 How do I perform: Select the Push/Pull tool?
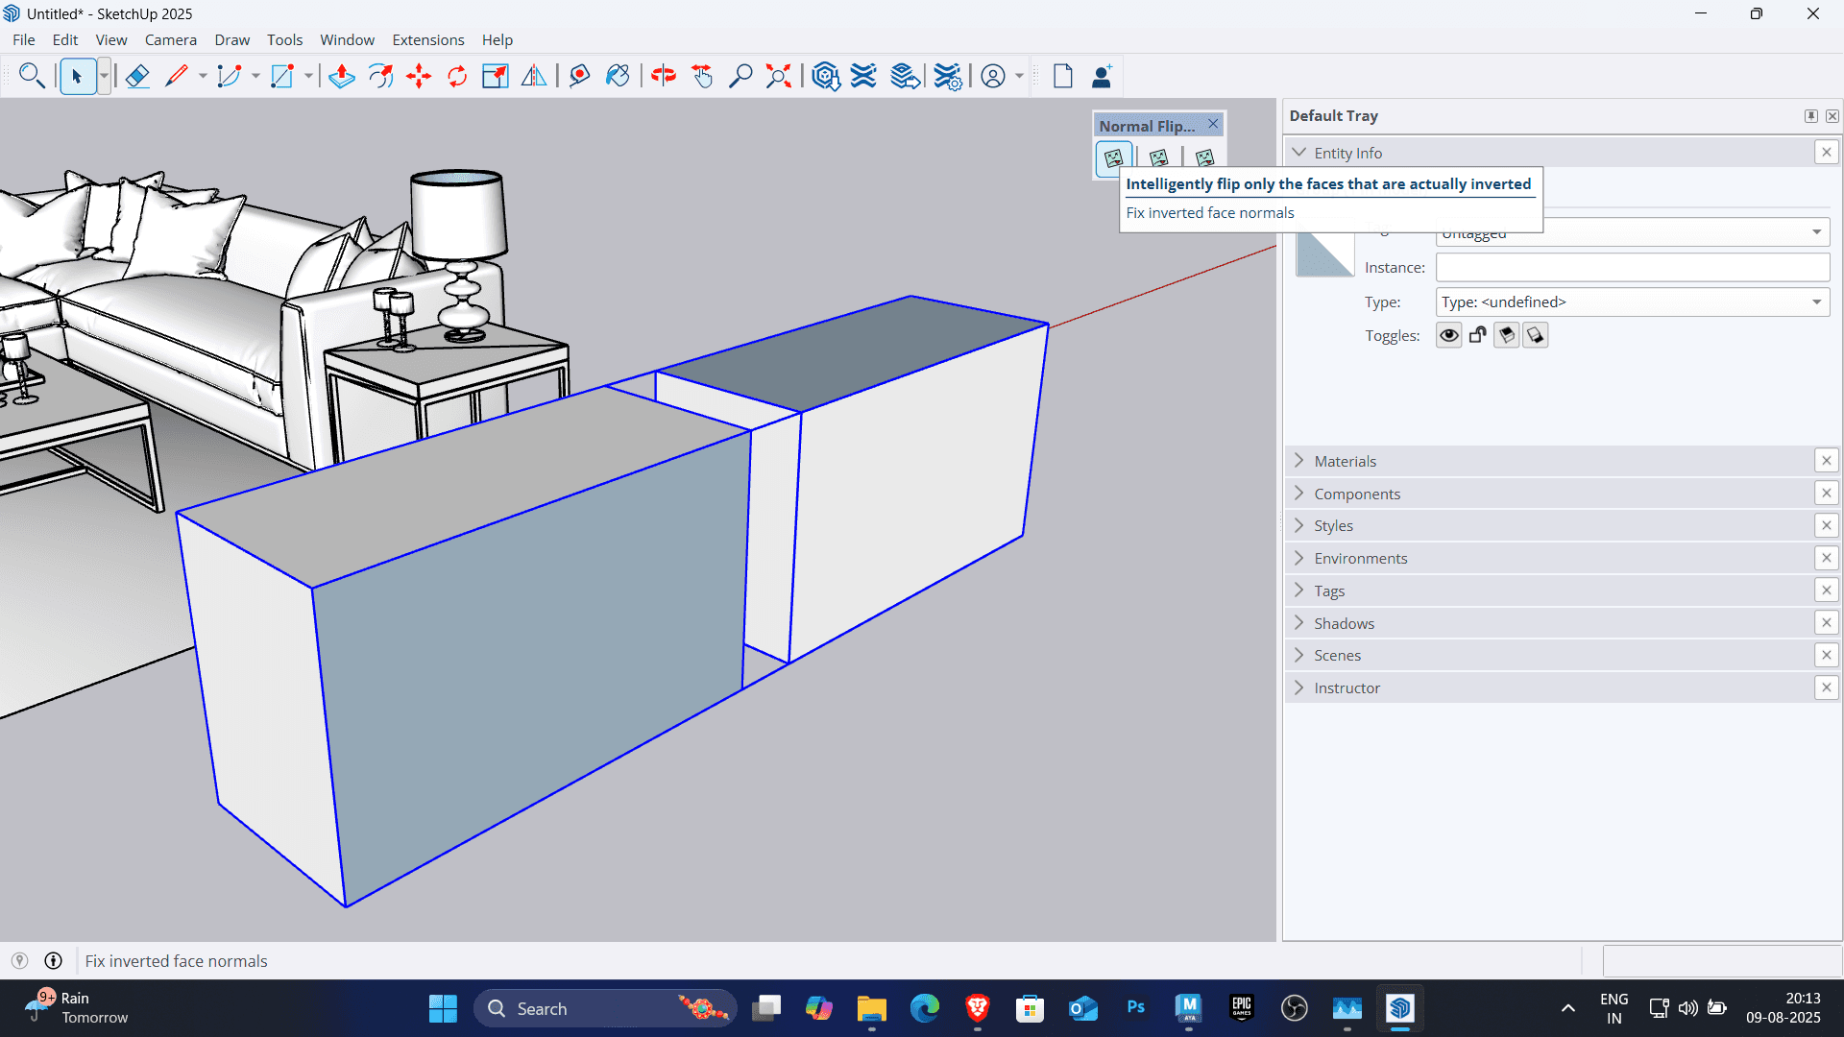[342, 76]
